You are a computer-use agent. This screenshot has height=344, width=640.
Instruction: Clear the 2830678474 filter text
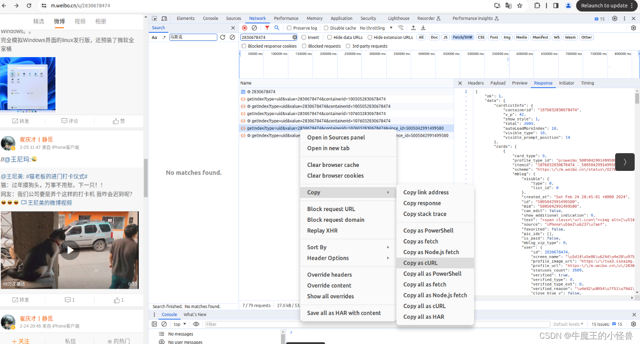click(294, 37)
